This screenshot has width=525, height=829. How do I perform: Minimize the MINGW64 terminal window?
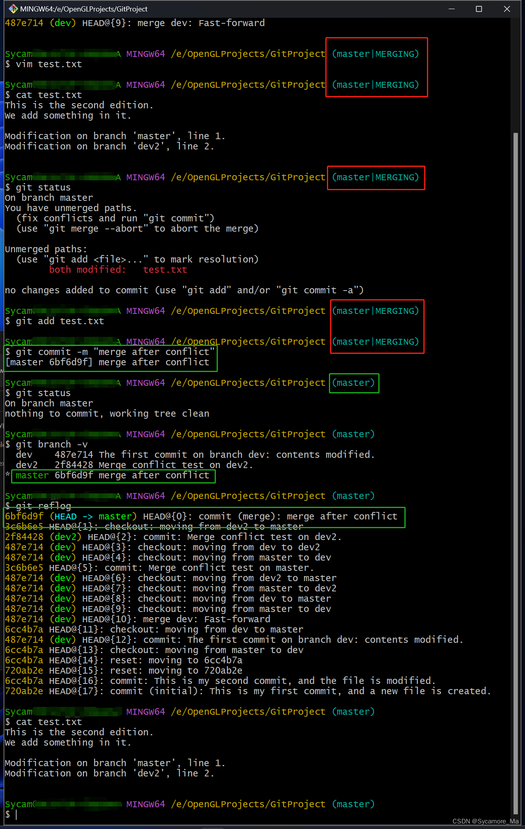point(451,9)
